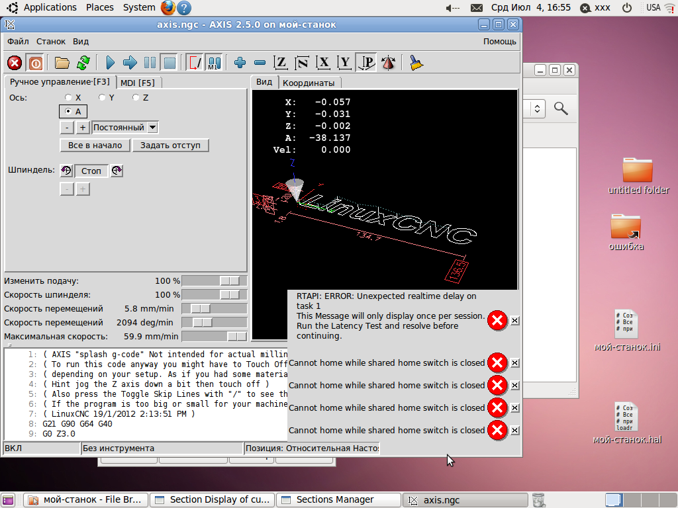
Task: Toggle the red Emergency Stop button
Action: pos(15,63)
